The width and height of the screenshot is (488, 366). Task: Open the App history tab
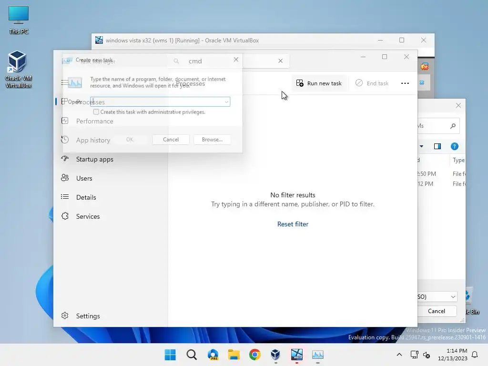(93, 140)
